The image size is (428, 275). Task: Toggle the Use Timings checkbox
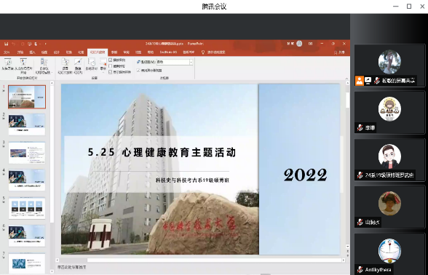111,66
